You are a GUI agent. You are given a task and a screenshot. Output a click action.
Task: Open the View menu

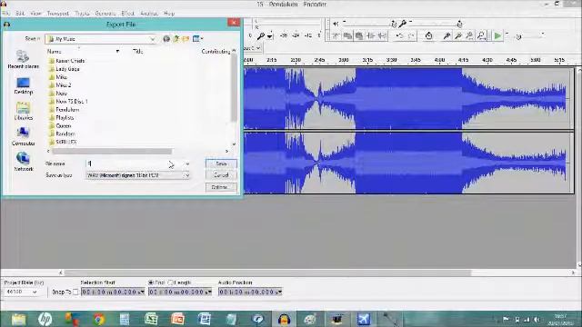coord(35,14)
